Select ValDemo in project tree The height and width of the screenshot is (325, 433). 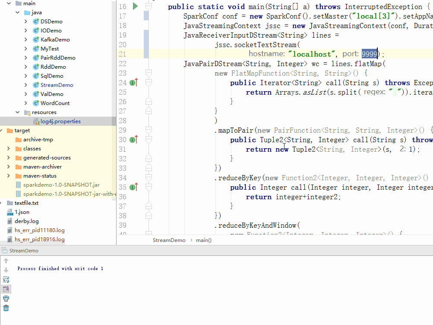coord(52,94)
